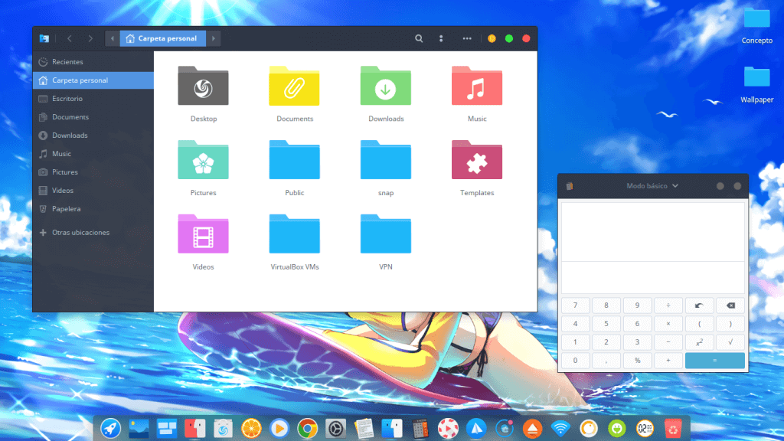784x441 pixels.
Task: Select Videos in the sidebar
Action: (93, 191)
